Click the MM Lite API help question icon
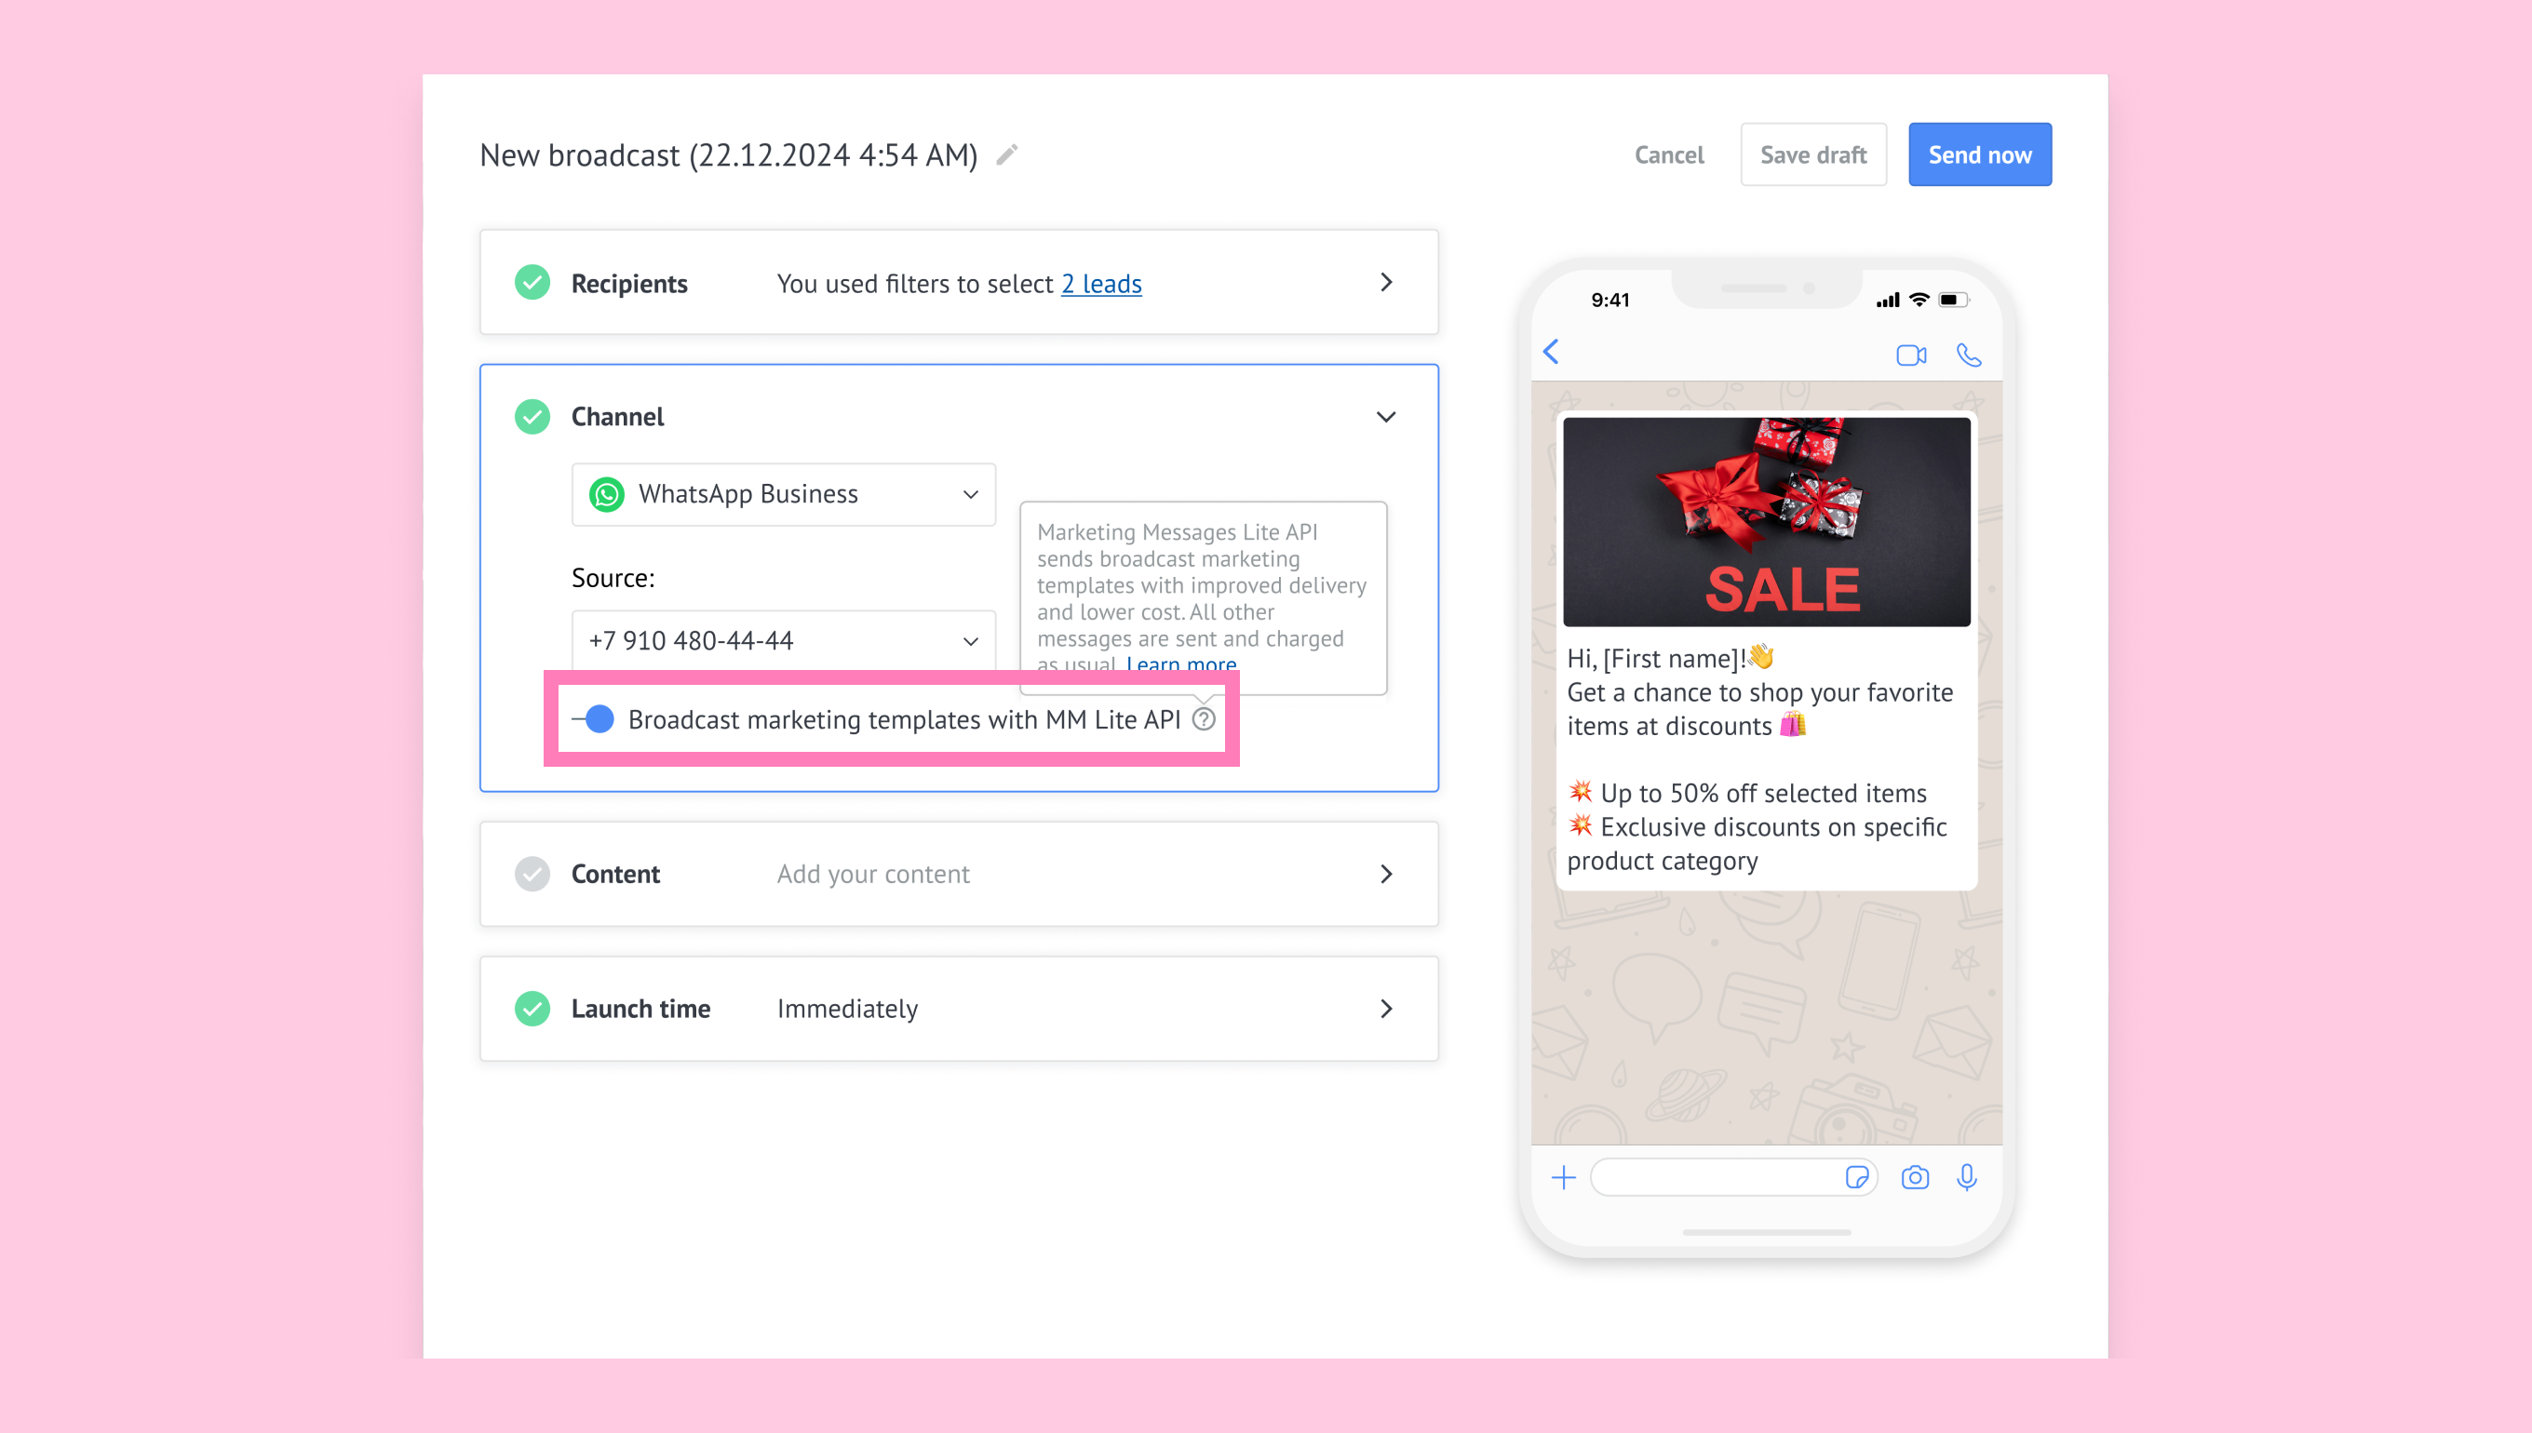Viewport: 2532px width, 1433px height. click(x=1203, y=719)
